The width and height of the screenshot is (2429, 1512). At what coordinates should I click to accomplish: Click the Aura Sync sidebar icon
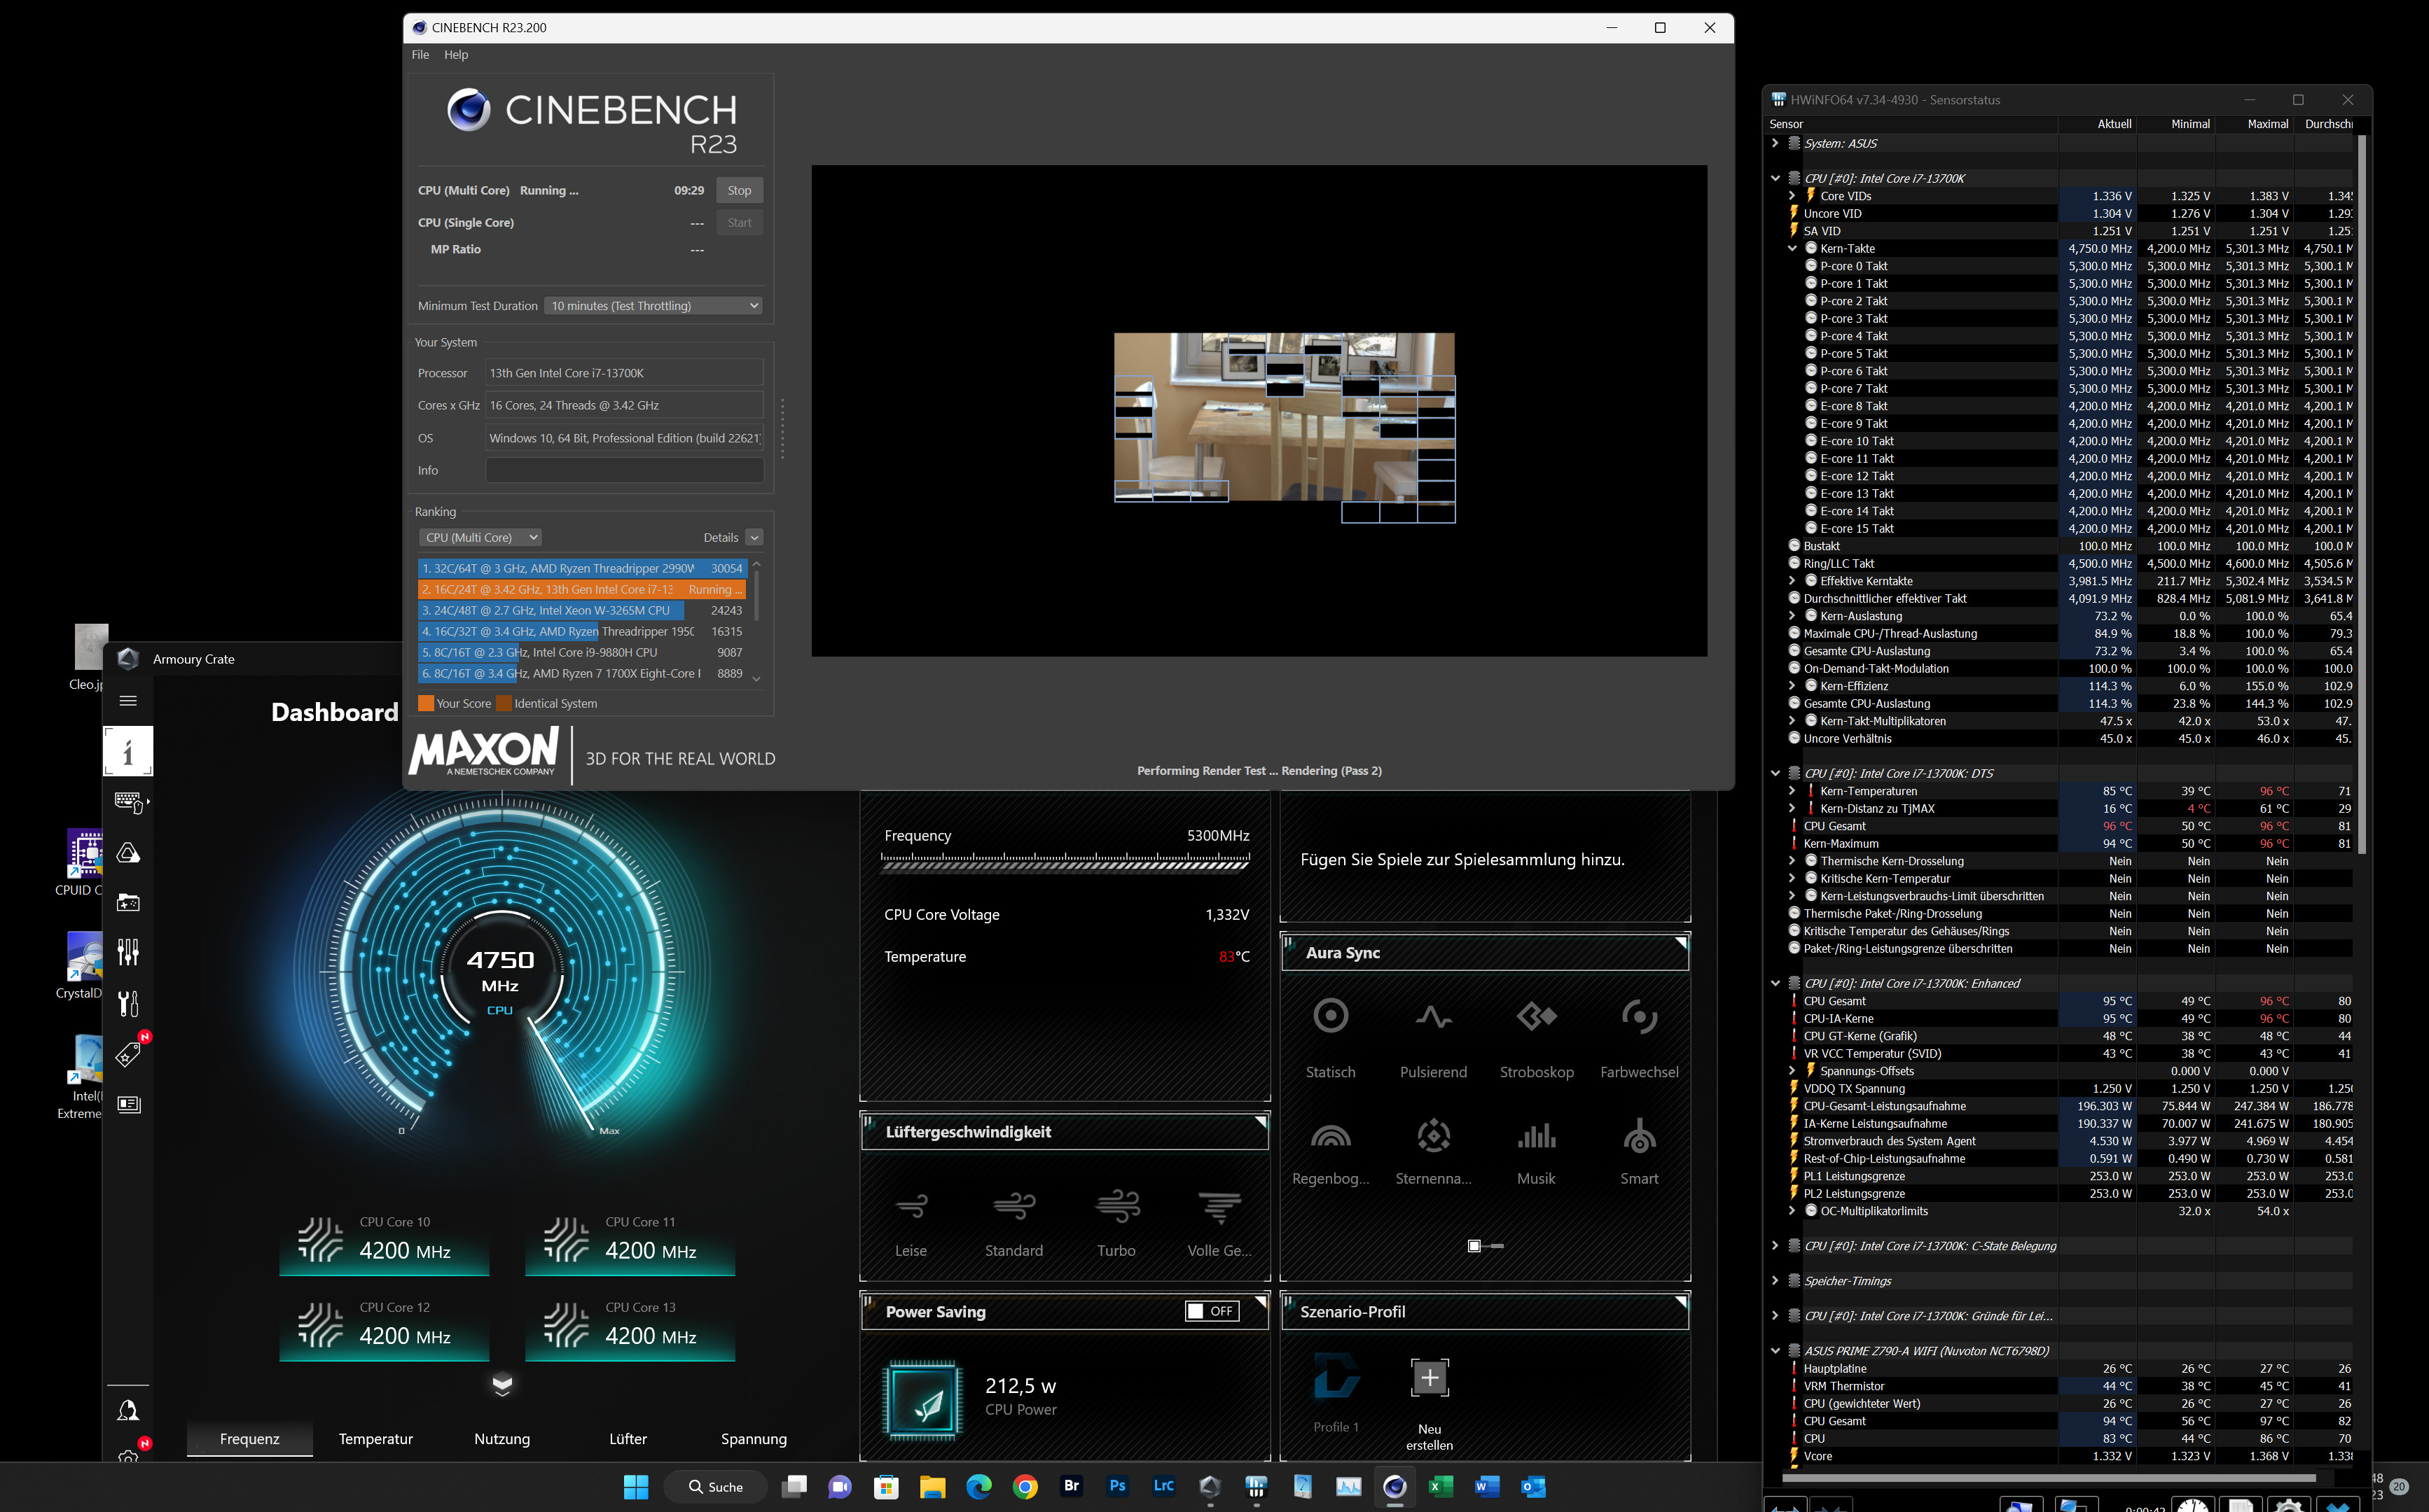[x=128, y=853]
